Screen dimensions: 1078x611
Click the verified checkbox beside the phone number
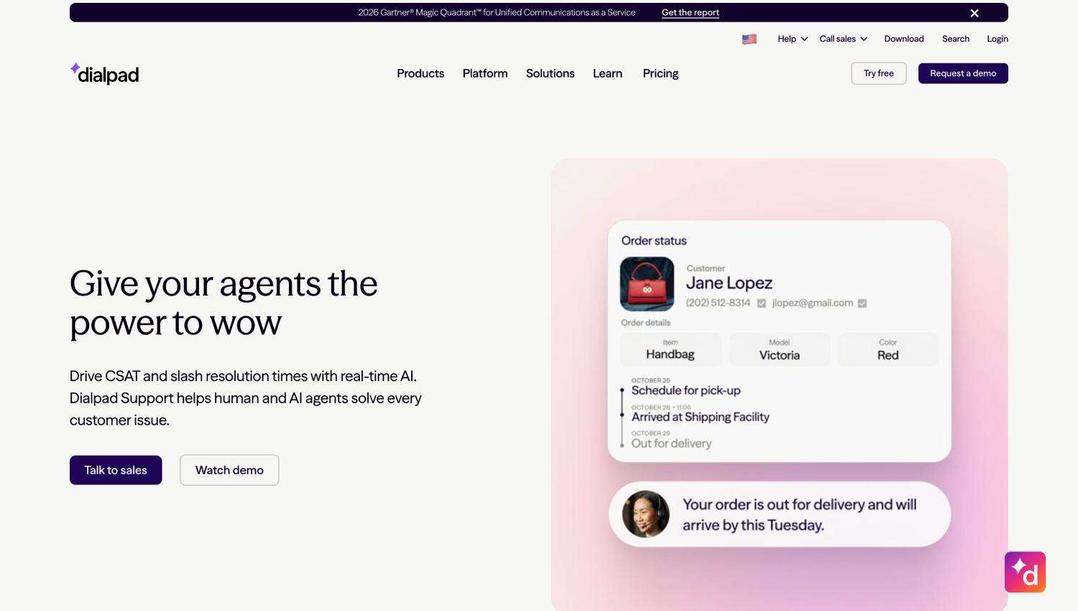coord(762,303)
